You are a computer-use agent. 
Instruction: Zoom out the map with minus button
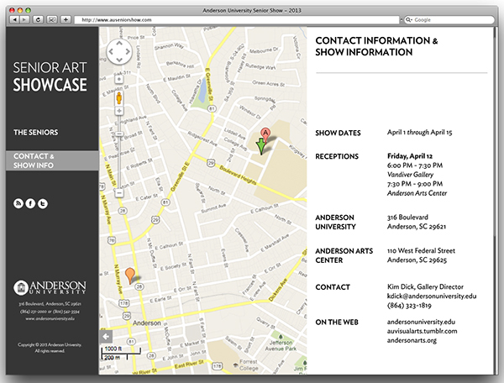point(119,193)
